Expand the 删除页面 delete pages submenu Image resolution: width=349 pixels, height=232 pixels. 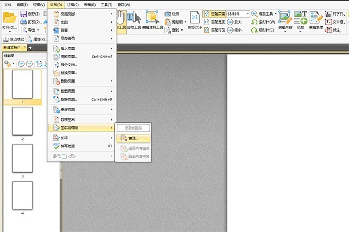tap(82, 81)
